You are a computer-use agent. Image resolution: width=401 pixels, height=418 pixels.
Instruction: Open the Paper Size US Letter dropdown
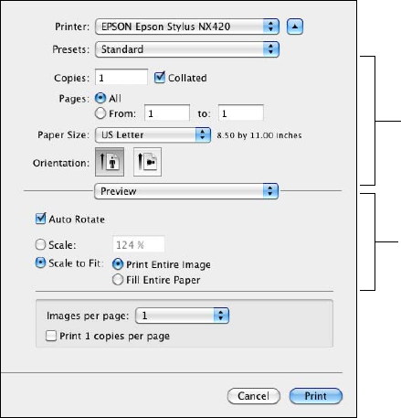tap(153, 134)
